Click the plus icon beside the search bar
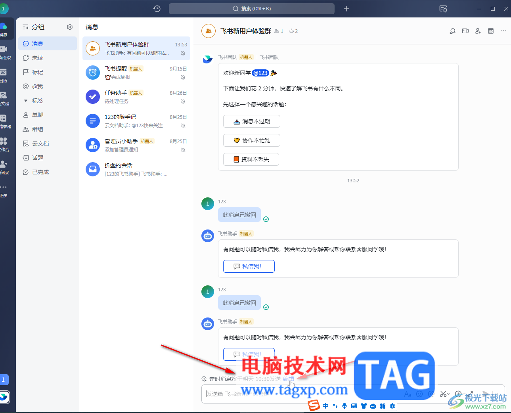This screenshot has height=413, width=511. (x=346, y=9)
